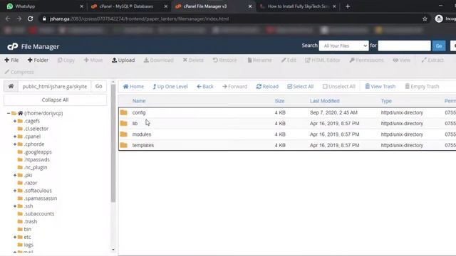Image resolution: width=456 pixels, height=256 pixels.
Task: Go to Home in the file pane
Action: 133,87
